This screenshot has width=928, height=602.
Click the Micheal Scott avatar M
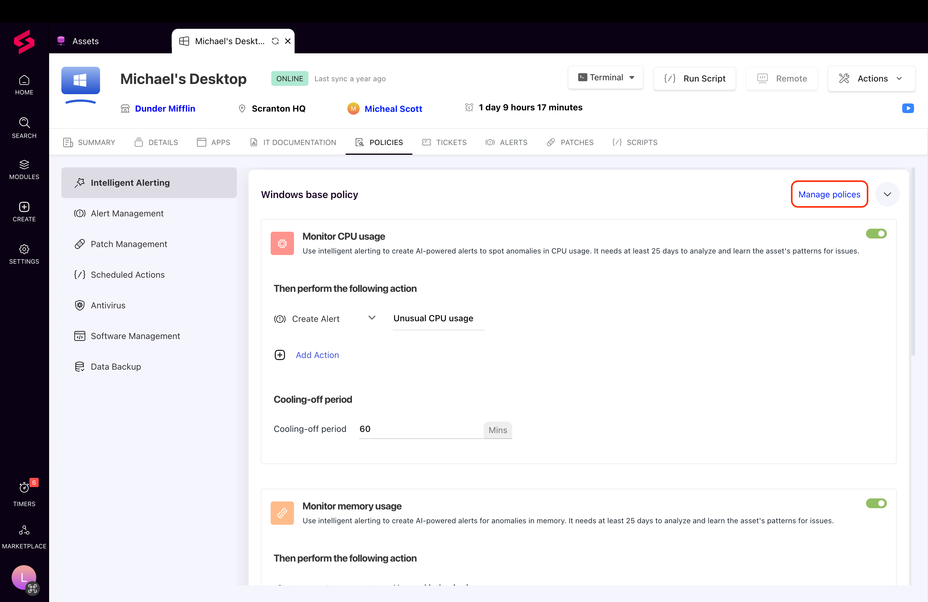tap(353, 109)
